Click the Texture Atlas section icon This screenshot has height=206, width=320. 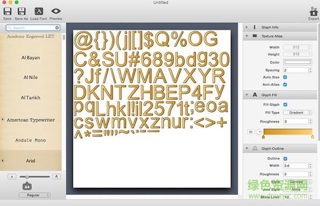(x=255, y=36)
